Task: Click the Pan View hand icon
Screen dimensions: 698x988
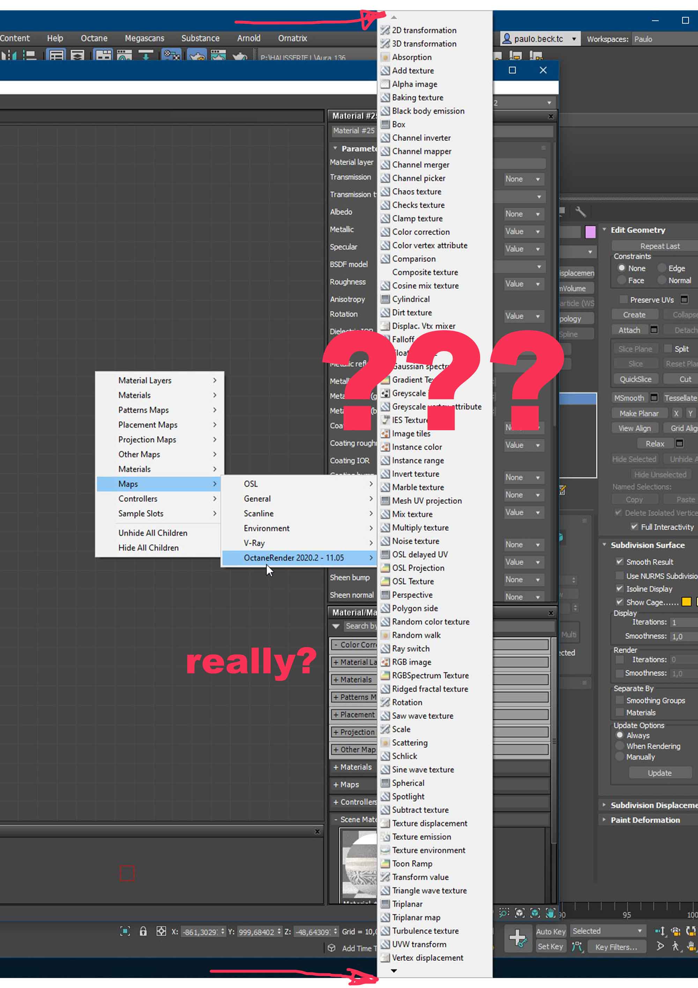Action: click(x=550, y=913)
